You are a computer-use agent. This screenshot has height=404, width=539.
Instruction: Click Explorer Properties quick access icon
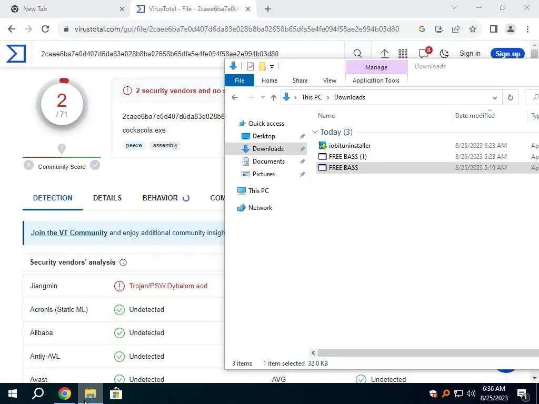pyautogui.click(x=250, y=66)
